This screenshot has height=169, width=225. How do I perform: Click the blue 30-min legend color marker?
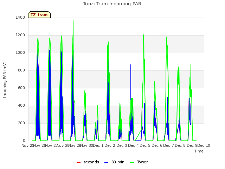[106, 163]
